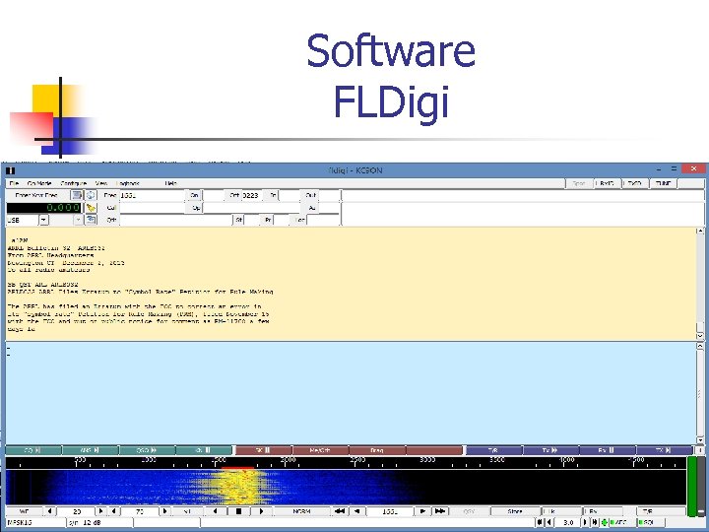Screen dimensions: 709x532
Task: Select the Tx macro button with double arrow
Action: [x=550, y=450]
